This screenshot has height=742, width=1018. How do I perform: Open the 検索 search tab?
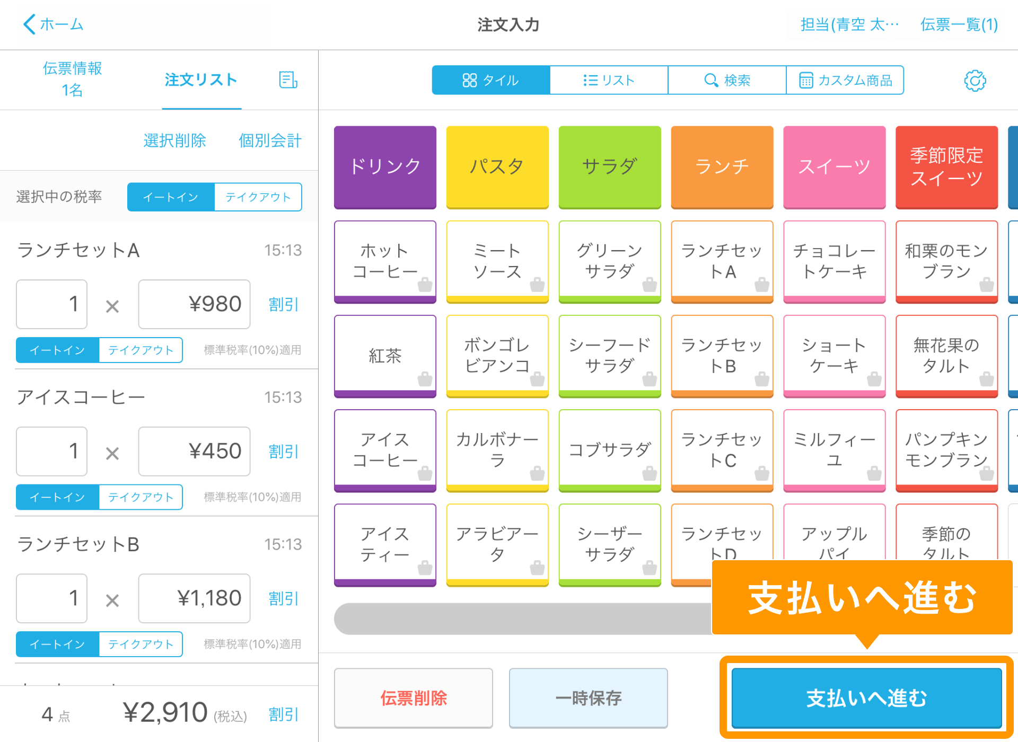727,80
